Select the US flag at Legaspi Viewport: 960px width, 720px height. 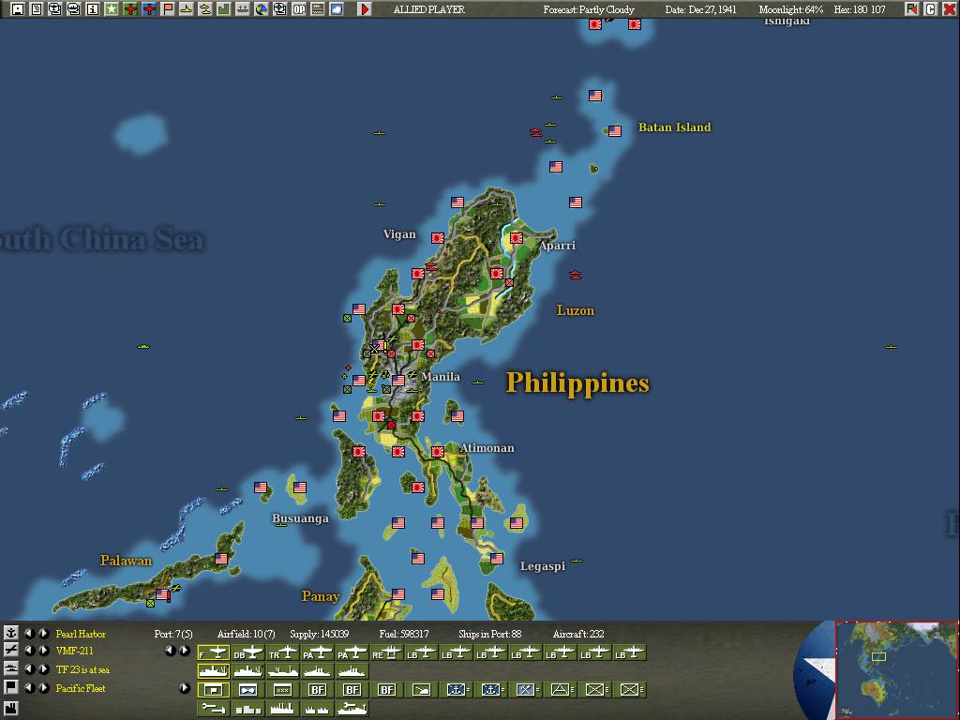click(x=497, y=559)
